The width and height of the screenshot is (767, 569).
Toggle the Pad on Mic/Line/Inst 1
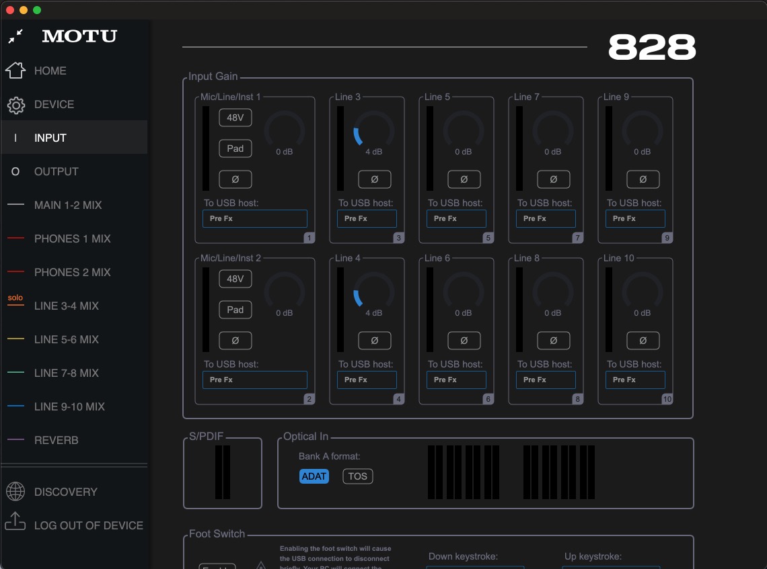[x=235, y=148]
